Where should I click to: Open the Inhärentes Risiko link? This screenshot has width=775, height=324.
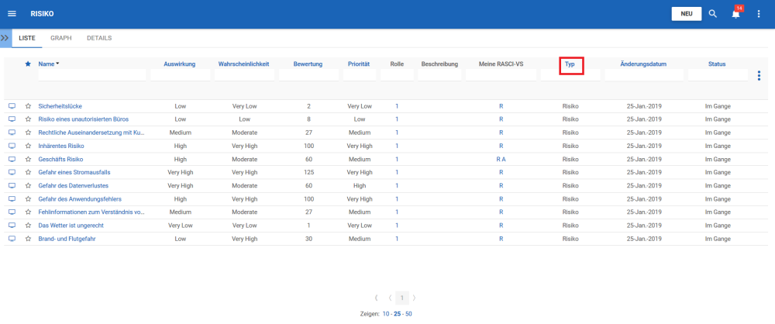point(61,146)
